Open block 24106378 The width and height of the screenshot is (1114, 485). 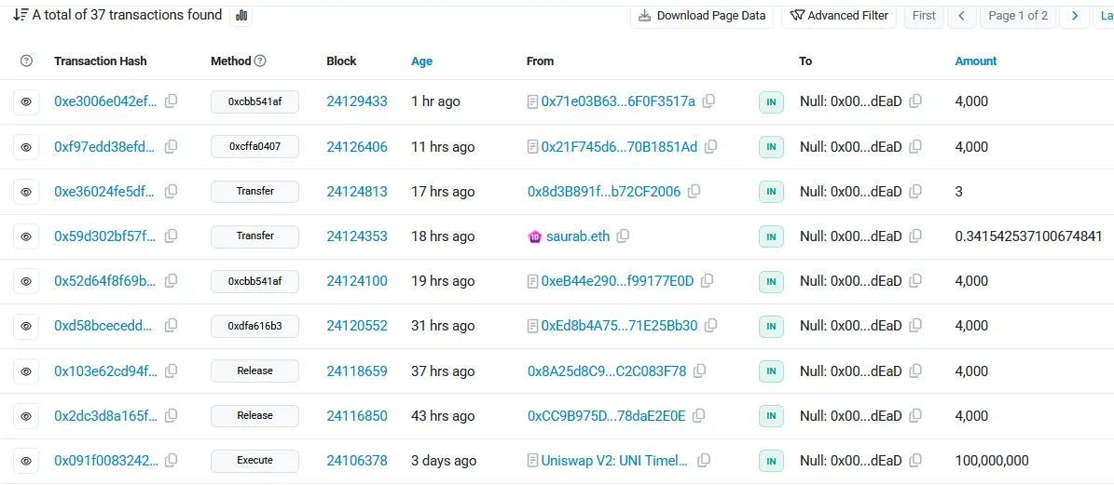(357, 460)
